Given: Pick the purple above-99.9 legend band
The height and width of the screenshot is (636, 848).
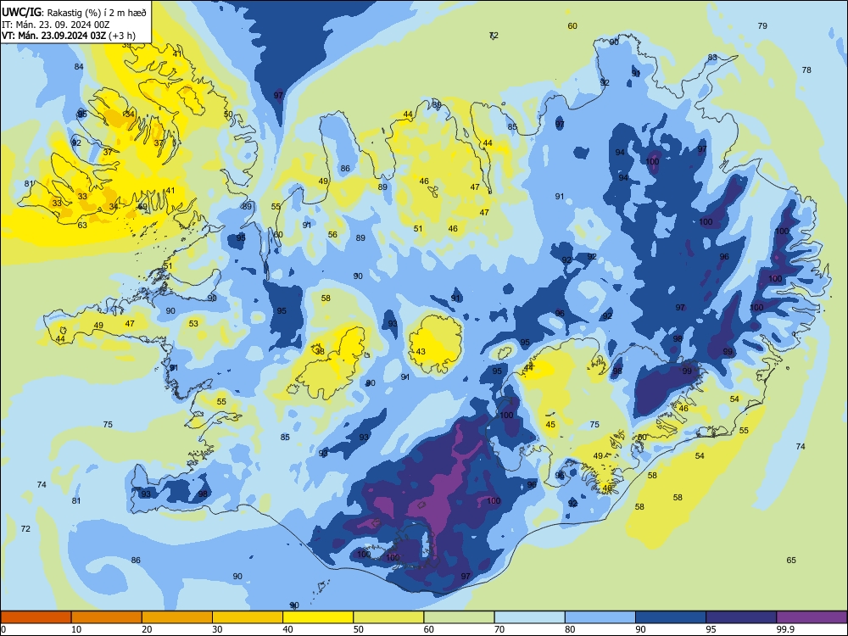Looking at the screenshot, I should point(812,617).
